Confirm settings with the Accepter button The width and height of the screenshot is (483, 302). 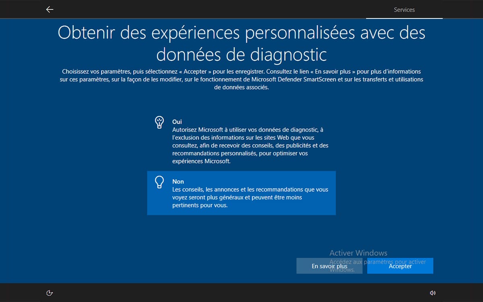pos(400,266)
